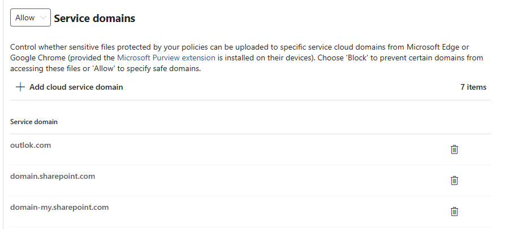The width and height of the screenshot is (509, 229).
Task: Click the 'Google Chrome' text in description
Action: [x=34, y=58]
